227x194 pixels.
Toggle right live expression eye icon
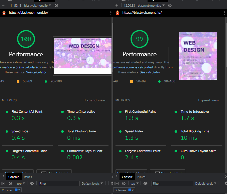pyautogui.click(x=145, y=183)
